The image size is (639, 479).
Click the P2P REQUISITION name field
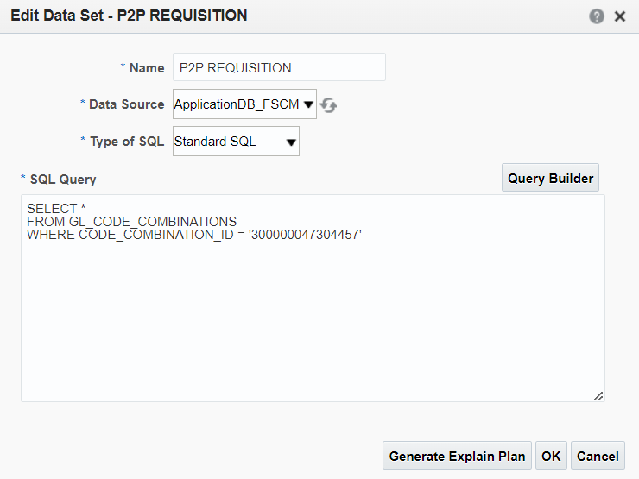click(x=279, y=67)
